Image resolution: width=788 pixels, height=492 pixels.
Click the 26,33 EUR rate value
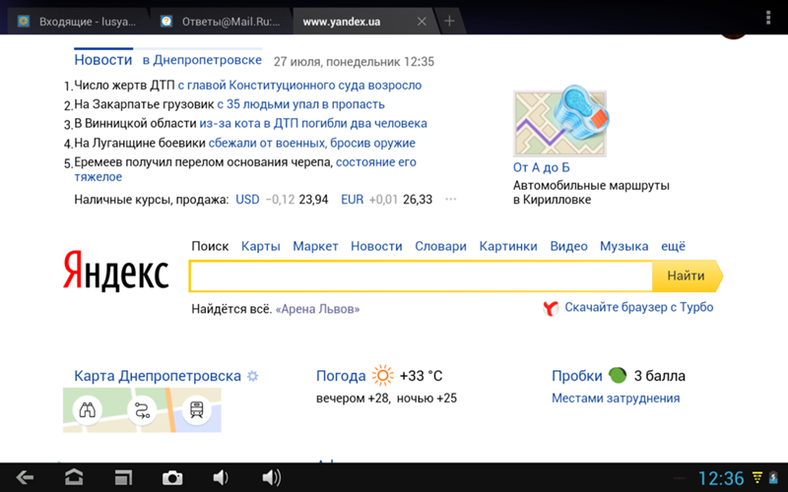click(x=418, y=200)
